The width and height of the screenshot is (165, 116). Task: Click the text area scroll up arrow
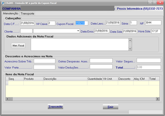130,40
